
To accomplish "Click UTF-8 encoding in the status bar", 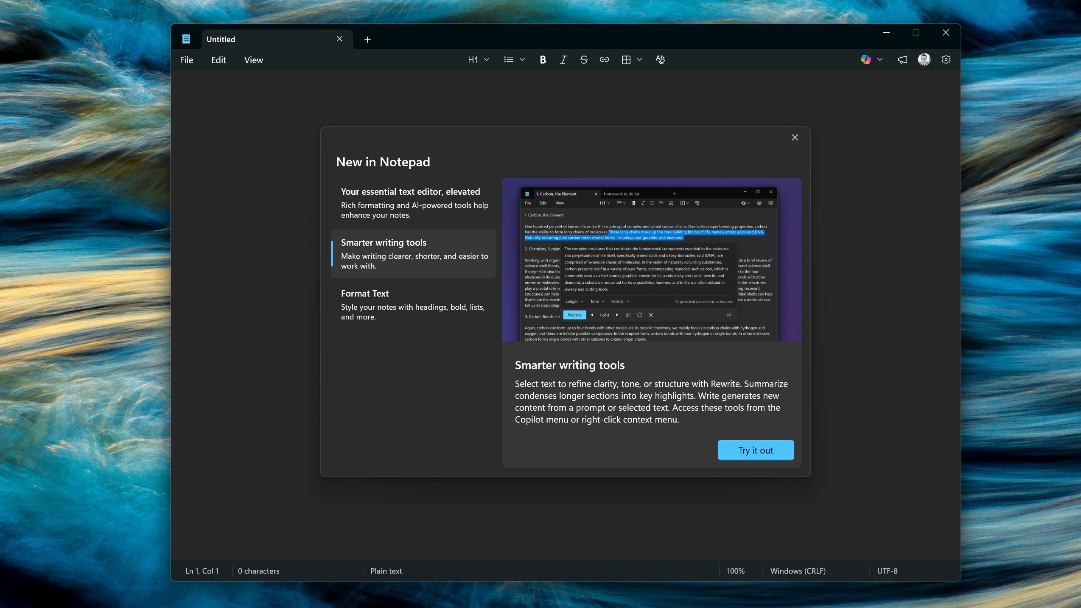I will (888, 571).
